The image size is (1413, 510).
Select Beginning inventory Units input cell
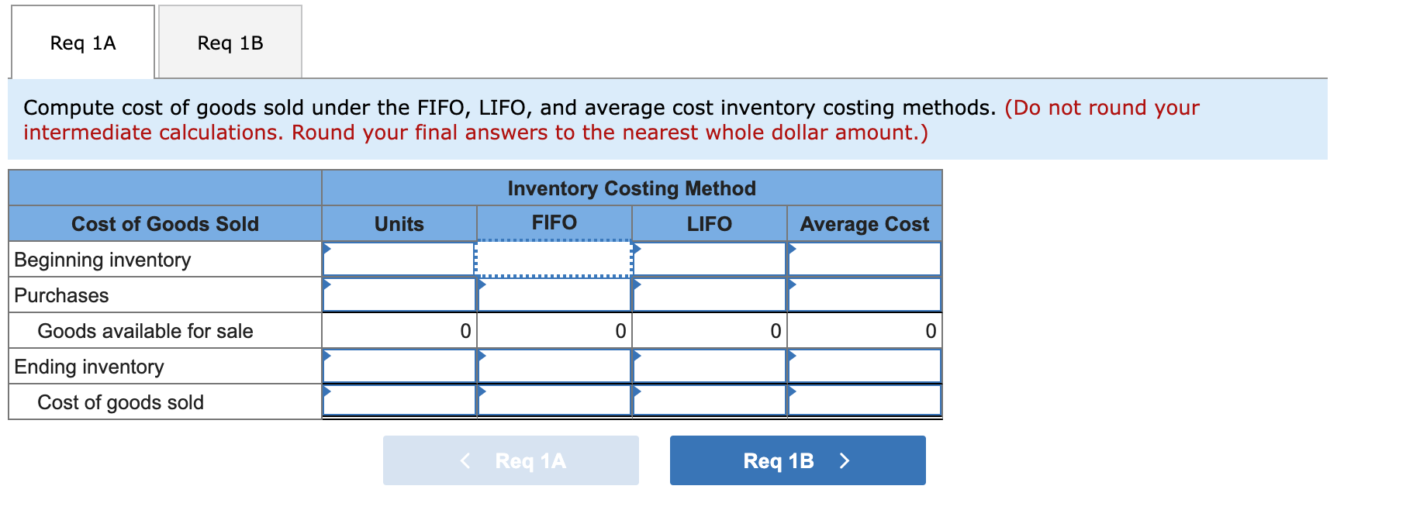pos(399,259)
